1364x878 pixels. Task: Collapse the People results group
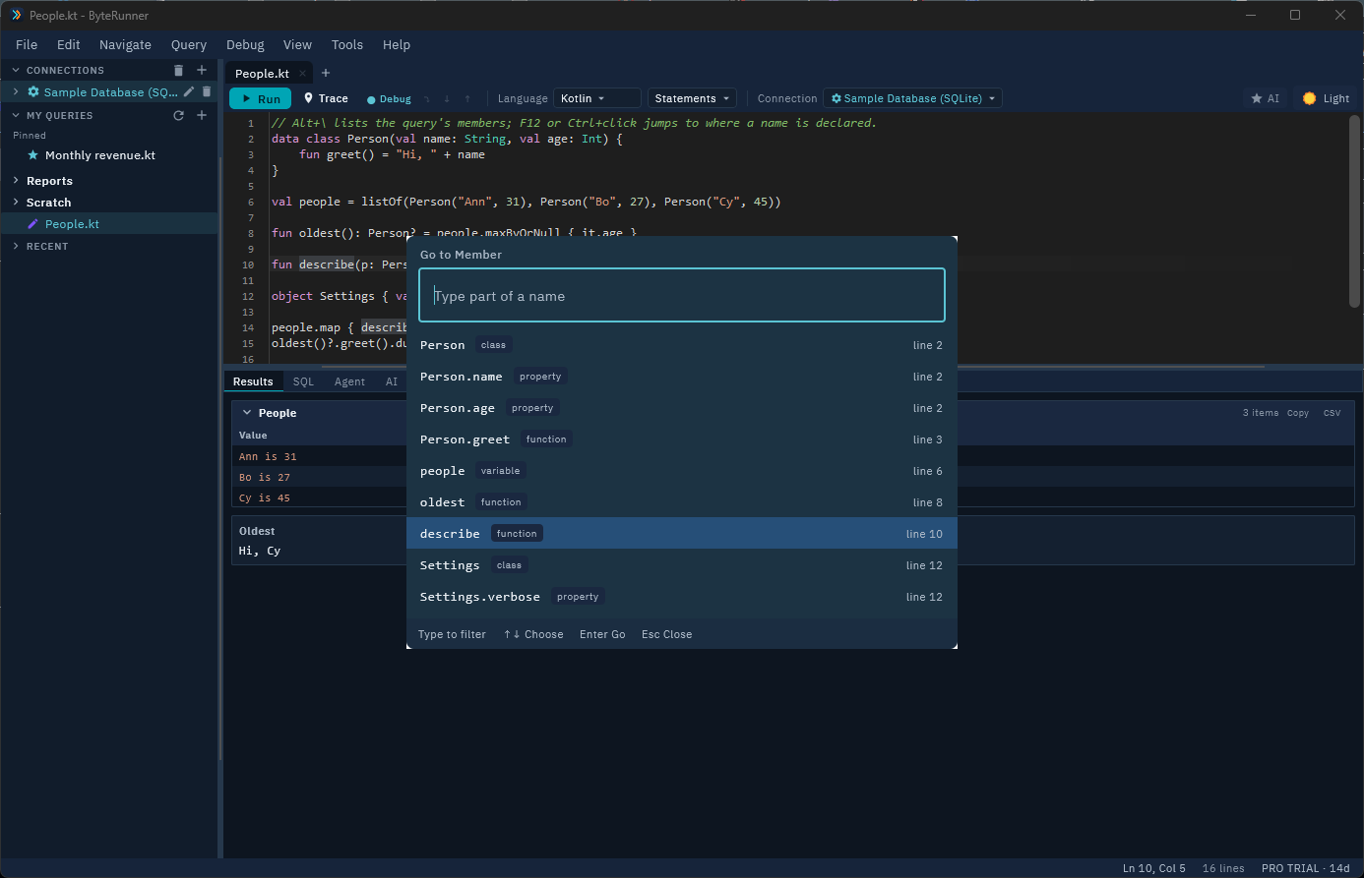click(246, 413)
